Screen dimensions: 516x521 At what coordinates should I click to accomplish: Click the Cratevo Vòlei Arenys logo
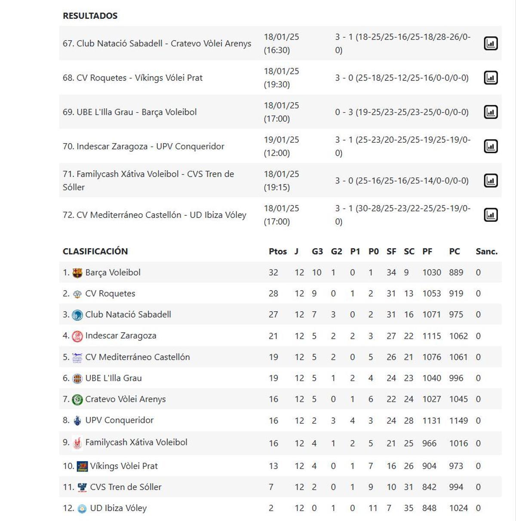[77, 398]
